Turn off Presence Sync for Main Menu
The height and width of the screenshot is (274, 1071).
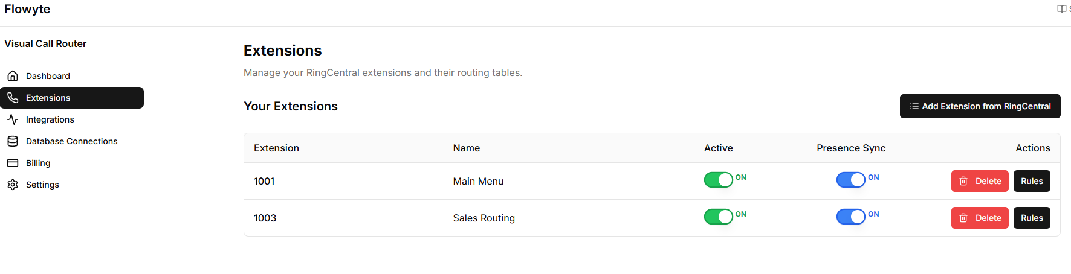coord(850,180)
